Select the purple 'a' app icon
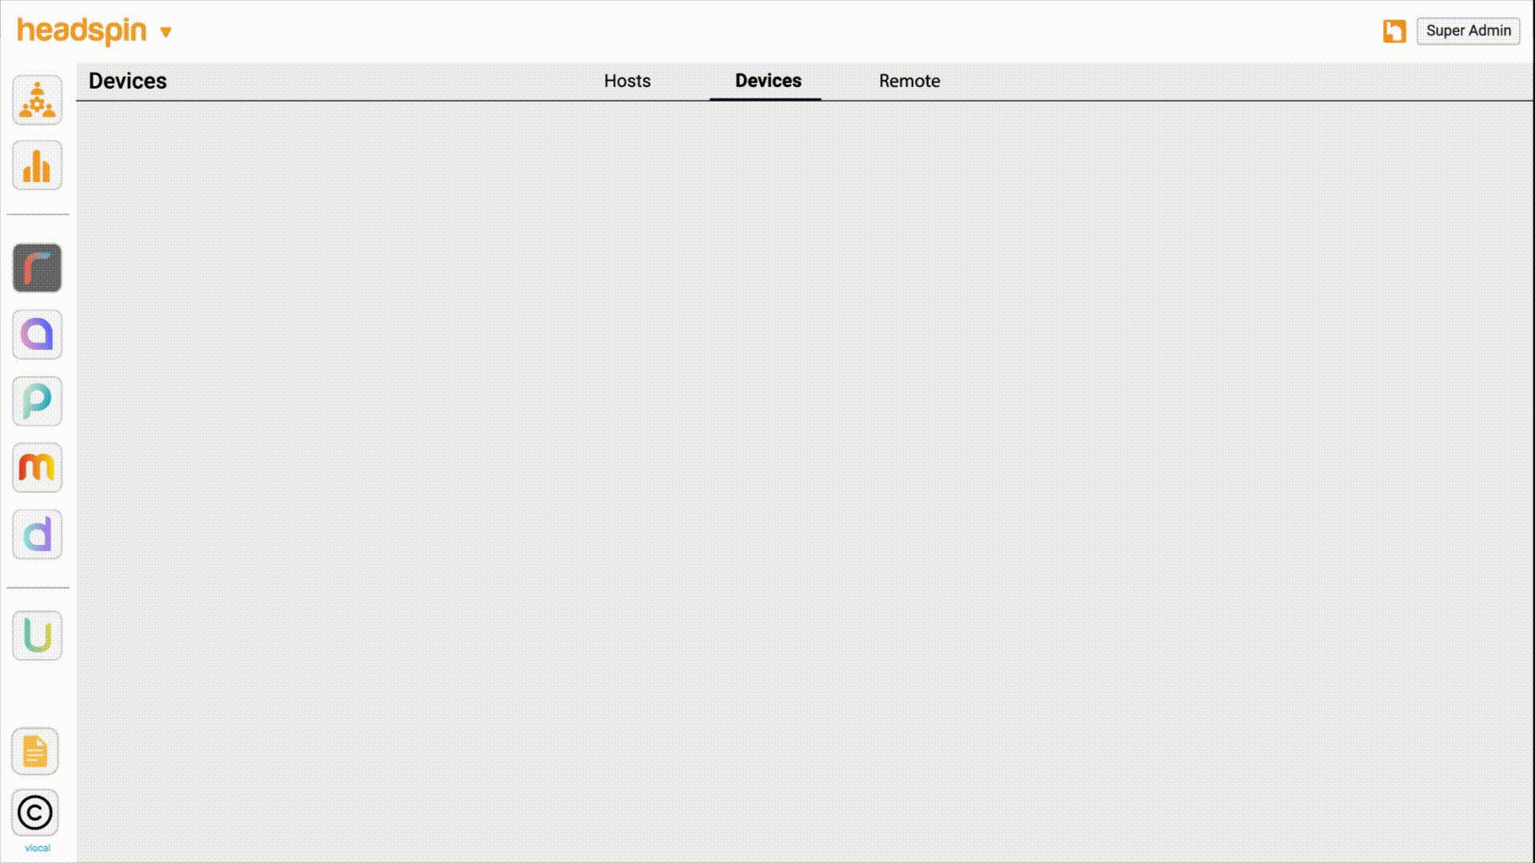Screen dimensions: 1535x863 [37, 335]
